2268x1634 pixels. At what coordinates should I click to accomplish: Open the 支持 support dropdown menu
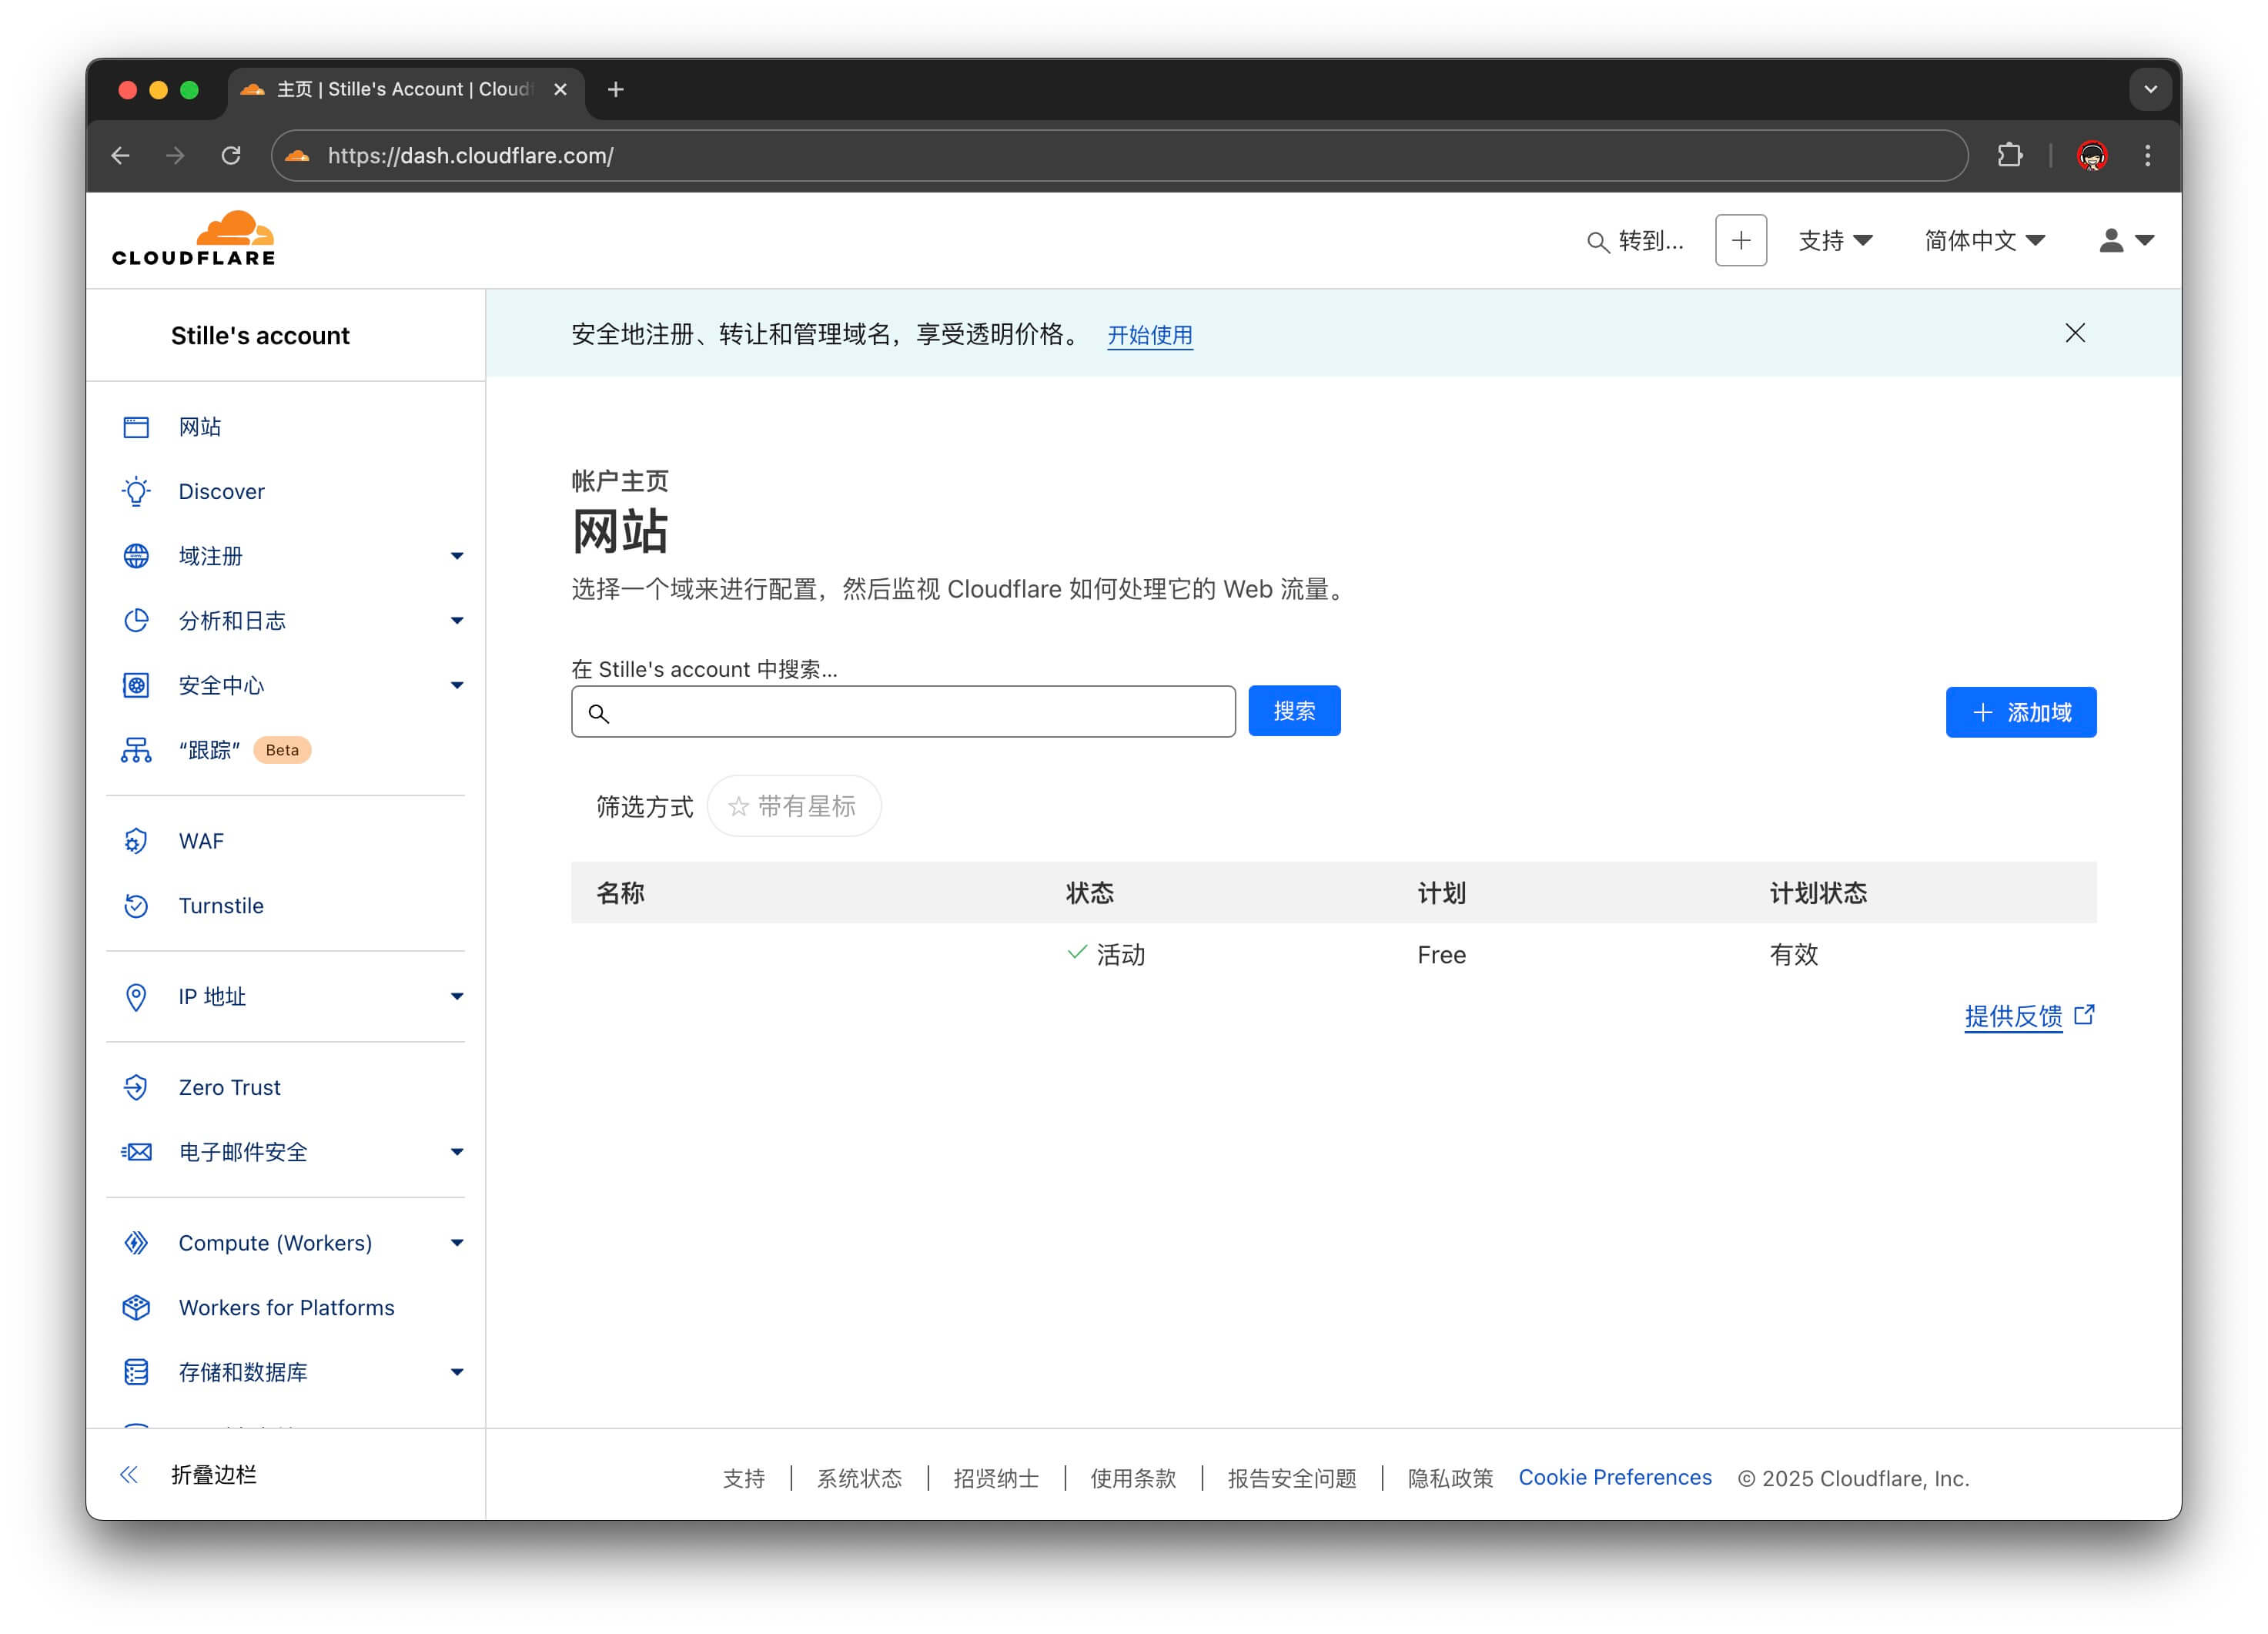[1834, 240]
